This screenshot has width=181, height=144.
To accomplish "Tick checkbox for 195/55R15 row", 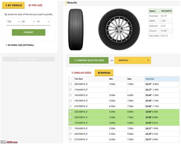I will click(70, 101).
